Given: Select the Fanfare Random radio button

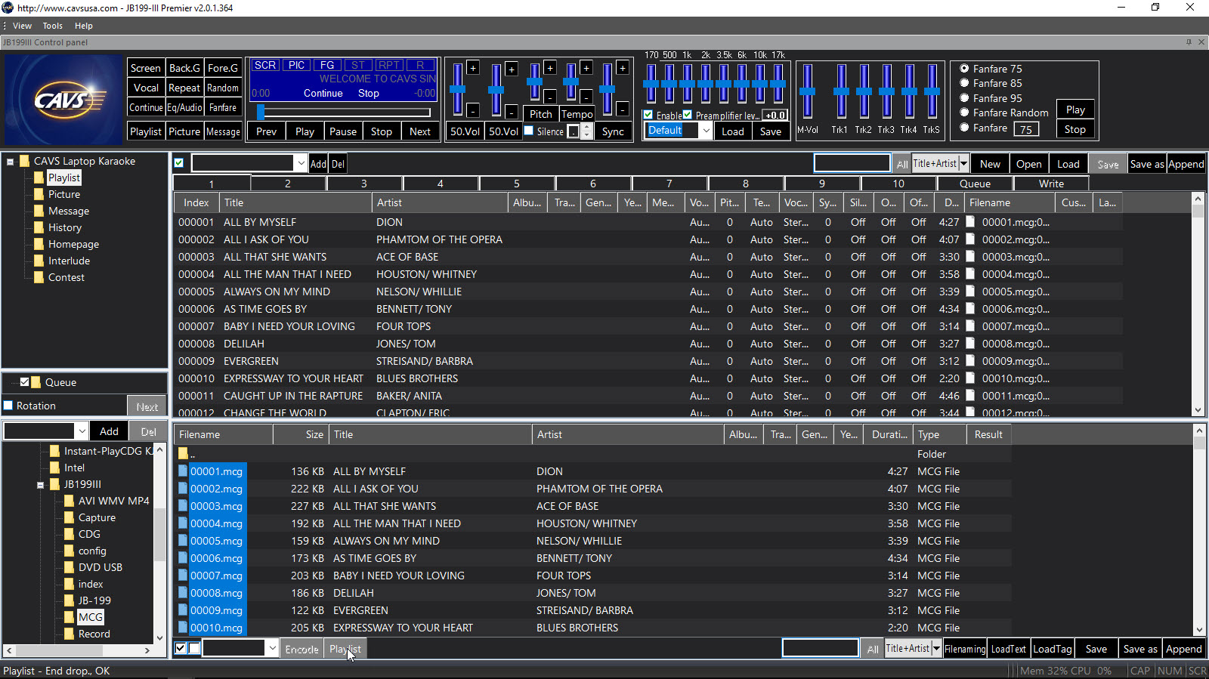Looking at the screenshot, I should click(964, 113).
